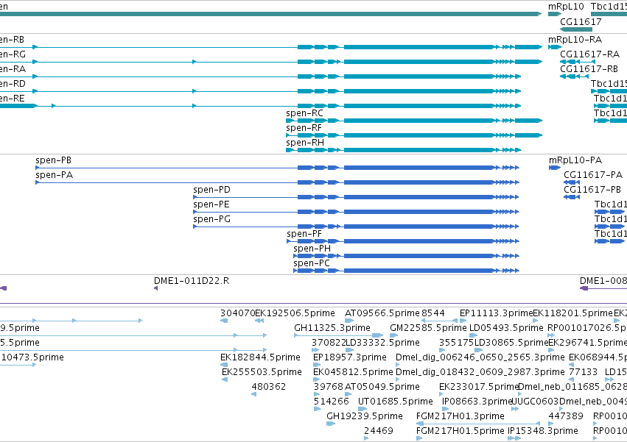Select the GH19239.5prime EST label
This screenshot has height=442, width=627.
365,416
